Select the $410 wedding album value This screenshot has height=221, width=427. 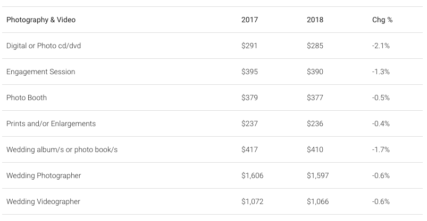(315, 149)
